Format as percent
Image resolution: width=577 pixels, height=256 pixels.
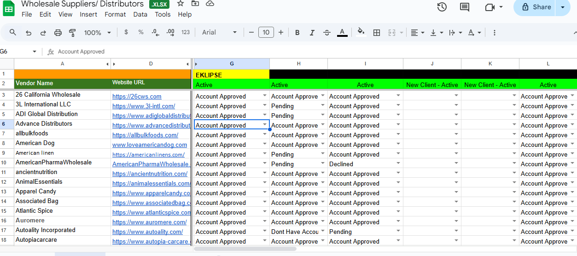(141, 32)
